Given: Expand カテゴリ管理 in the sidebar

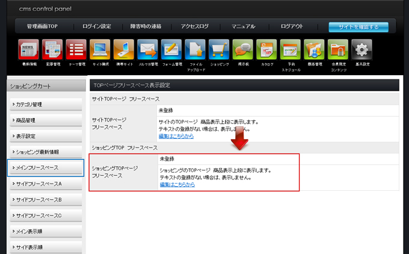Looking at the screenshot, I should coord(46,105).
